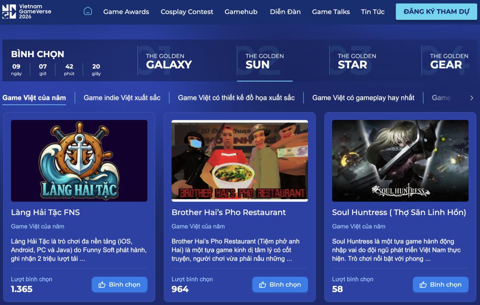Open the Vietnam GameVerse 2026 logo
This screenshot has height=305, width=480.
pos(26,12)
